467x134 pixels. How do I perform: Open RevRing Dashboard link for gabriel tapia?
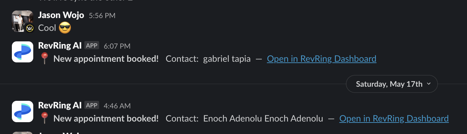pyautogui.click(x=321, y=59)
